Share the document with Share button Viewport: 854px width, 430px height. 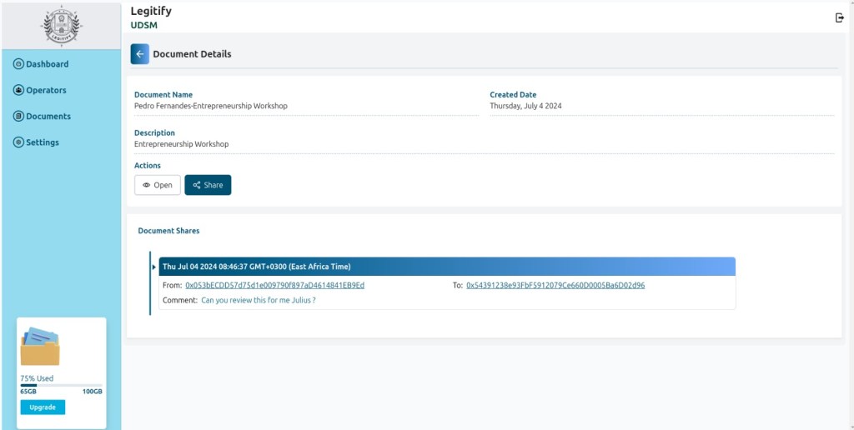click(x=208, y=185)
